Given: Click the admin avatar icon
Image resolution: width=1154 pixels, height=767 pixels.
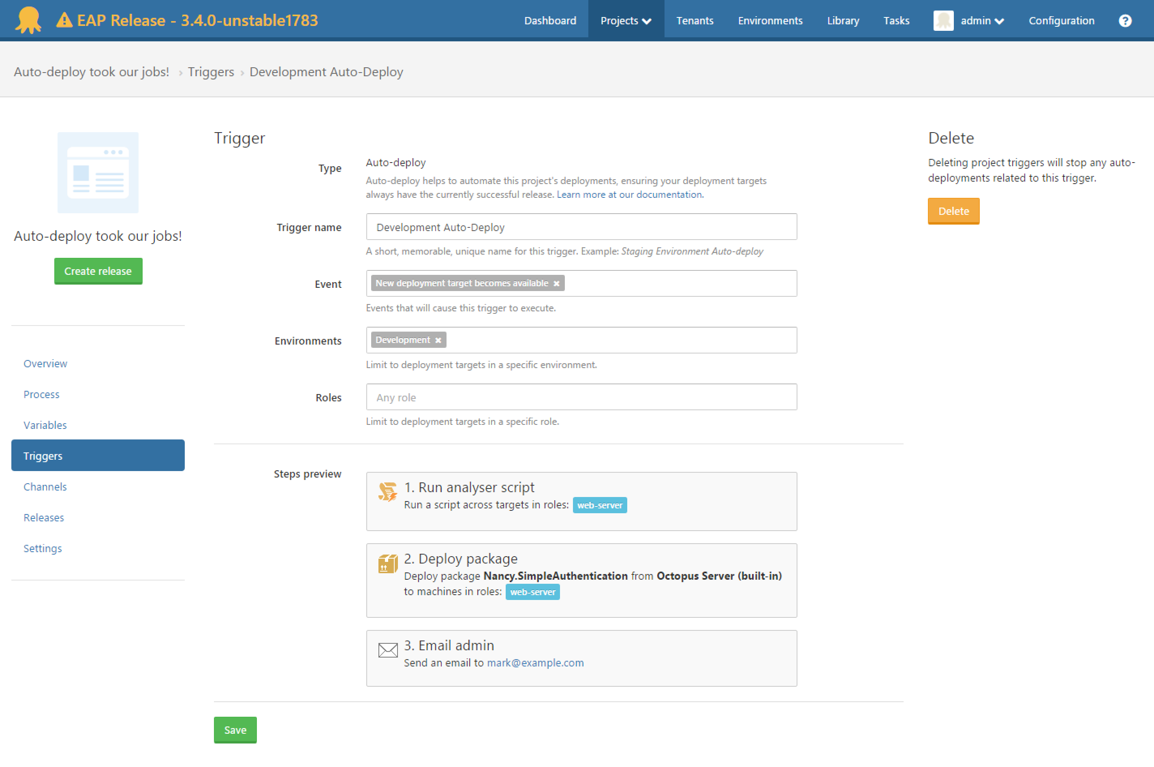Looking at the screenshot, I should (943, 20).
